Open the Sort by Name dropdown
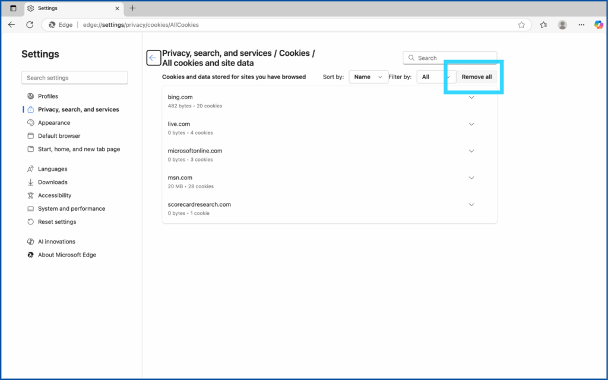 click(x=368, y=77)
